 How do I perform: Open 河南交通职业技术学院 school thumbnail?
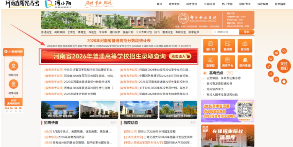tap(178, 110)
